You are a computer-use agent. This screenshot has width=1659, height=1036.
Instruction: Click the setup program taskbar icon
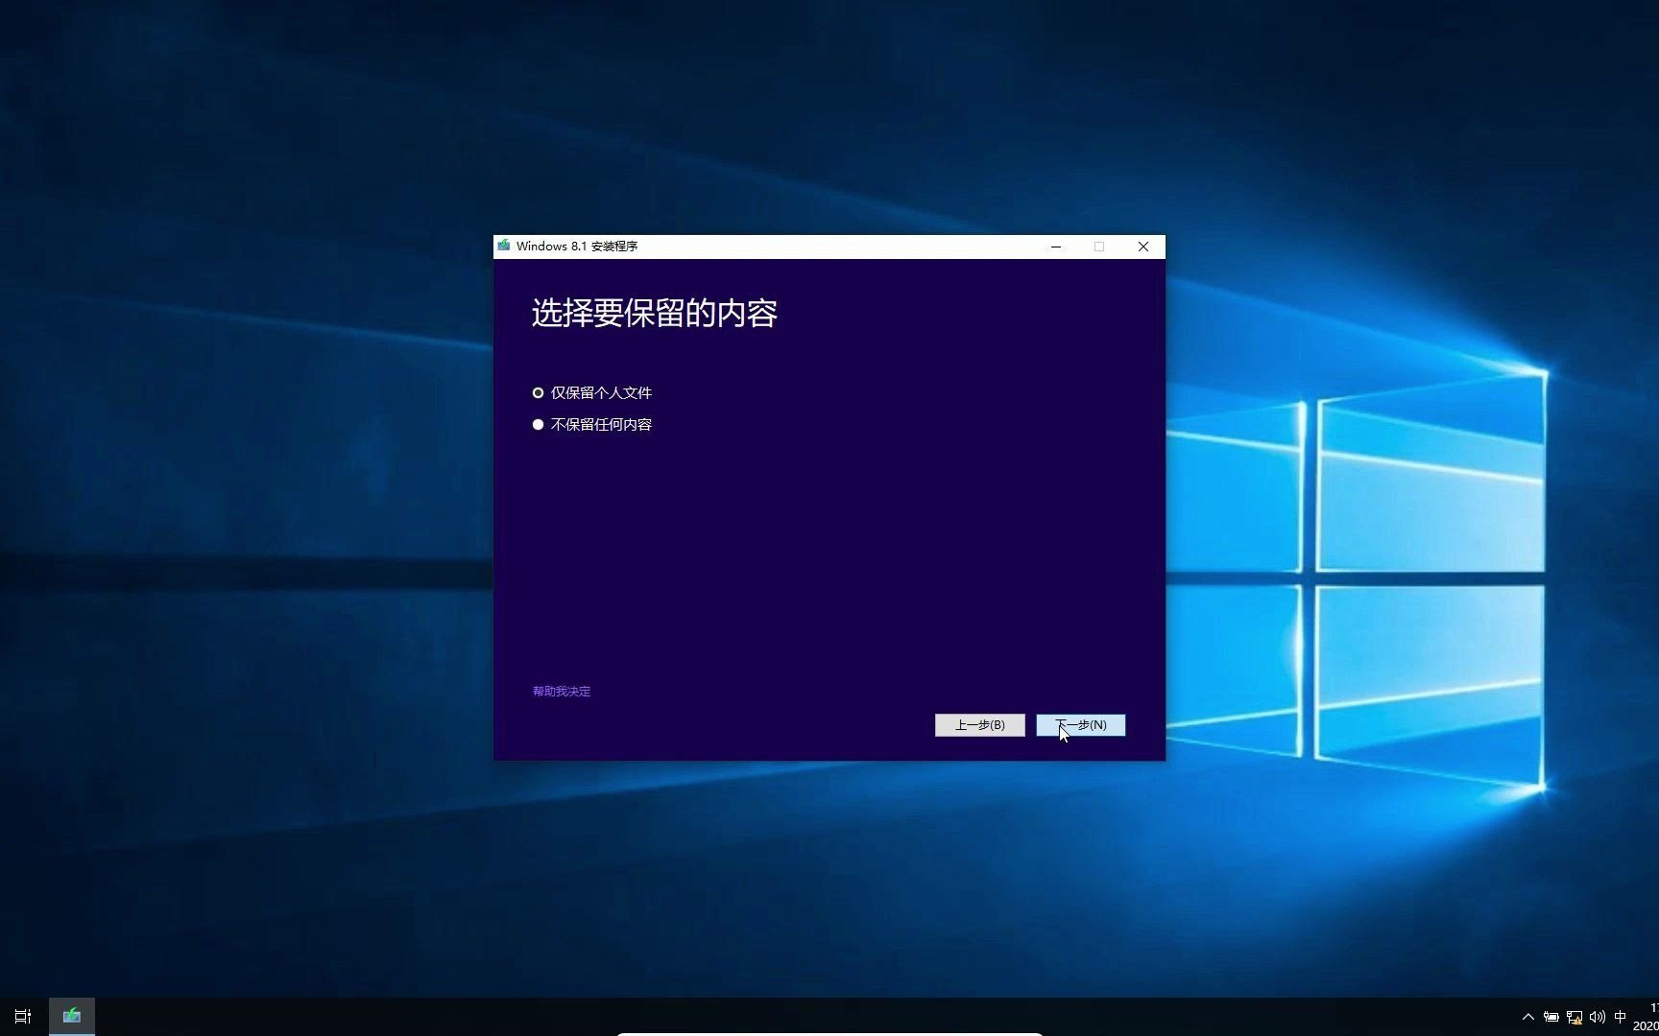72,1016
